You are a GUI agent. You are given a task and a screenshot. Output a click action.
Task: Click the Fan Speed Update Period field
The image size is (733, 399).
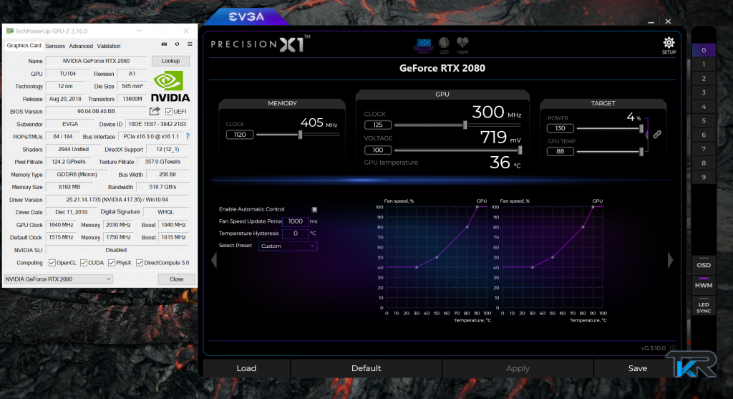pyautogui.click(x=295, y=221)
